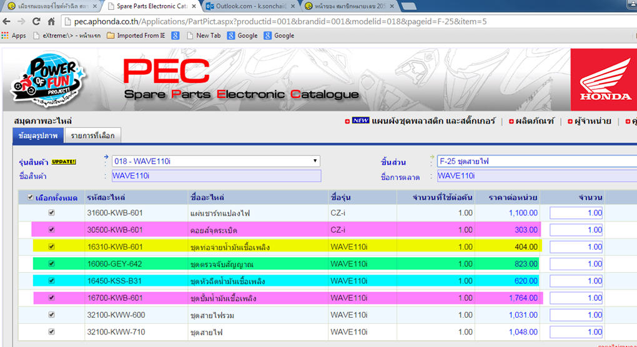
Task: Click the WAVE110i product name field
Action: pyautogui.click(x=217, y=176)
